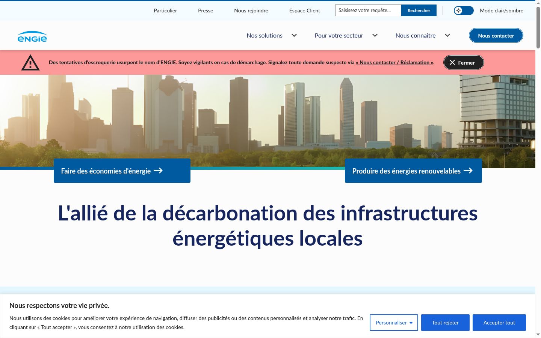Viewport: 541px width, 338px height.
Task: Open the Nous connaître menu
Action: (416, 35)
